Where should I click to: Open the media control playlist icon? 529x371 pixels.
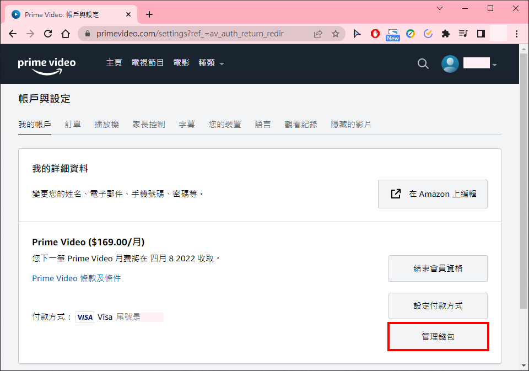(x=463, y=34)
